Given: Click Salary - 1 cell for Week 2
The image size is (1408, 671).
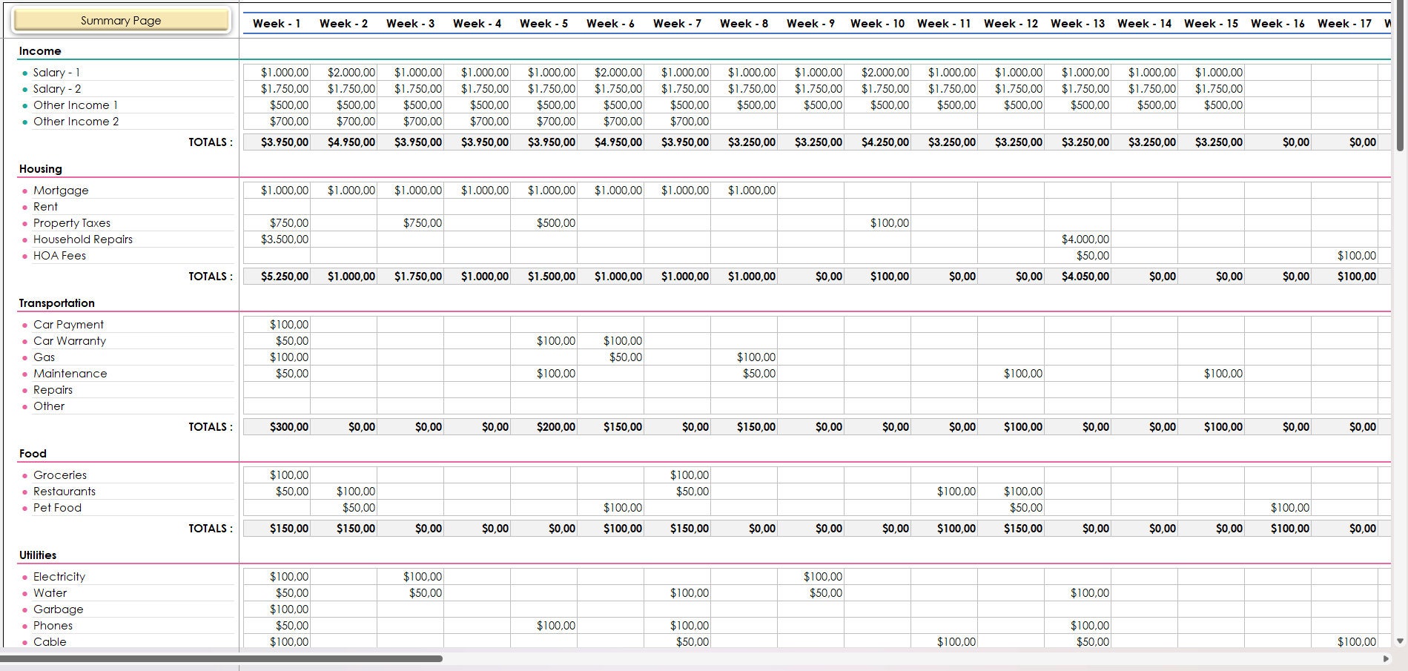Looking at the screenshot, I should click(x=344, y=73).
